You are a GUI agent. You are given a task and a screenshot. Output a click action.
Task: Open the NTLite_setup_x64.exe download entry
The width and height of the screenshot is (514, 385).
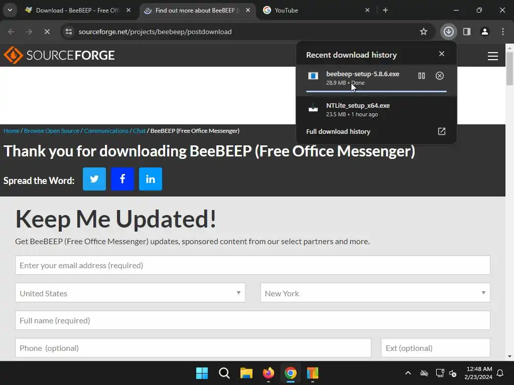tap(376, 110)
